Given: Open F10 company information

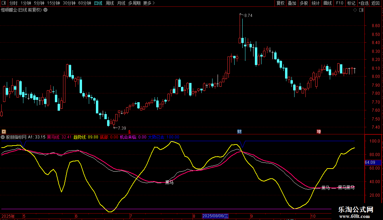Looking at the screenshot, I should [339, 3].
